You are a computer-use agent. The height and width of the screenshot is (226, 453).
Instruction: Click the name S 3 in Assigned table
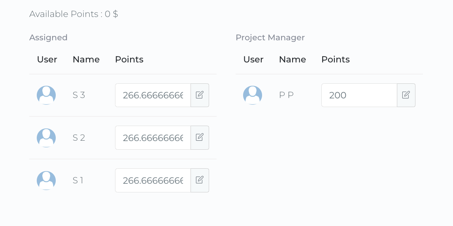pyautogui.click(x=79, y=95)
